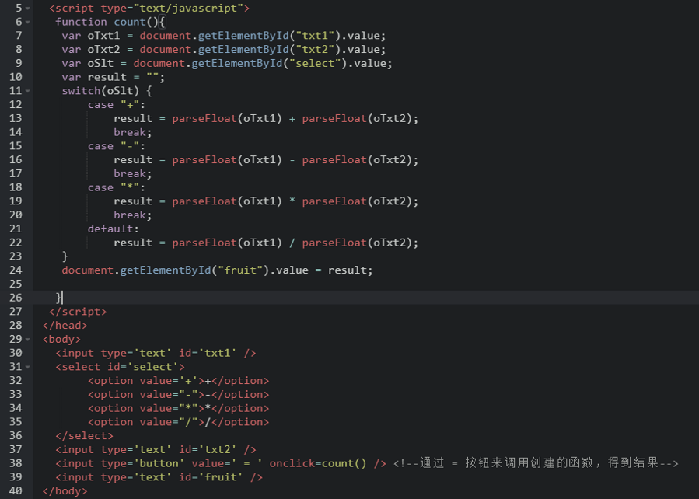Image resolution: width=699 pixels, height=499 pixels.
Task: Click the case "-" label
Action: click(x=117, y=146)
